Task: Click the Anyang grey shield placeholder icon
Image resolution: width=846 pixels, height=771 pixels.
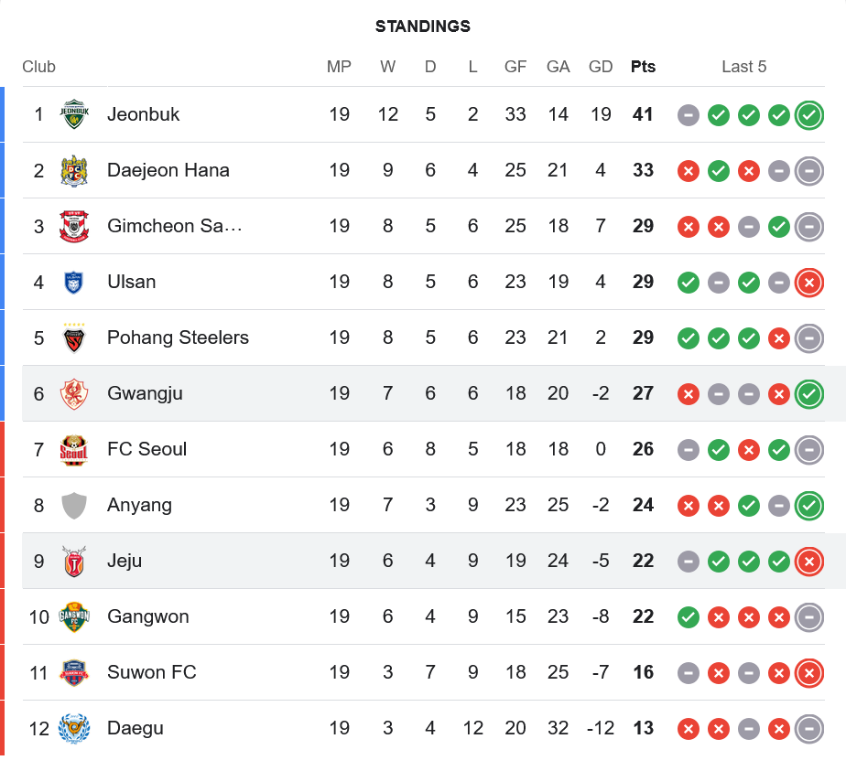Action: 73,505
